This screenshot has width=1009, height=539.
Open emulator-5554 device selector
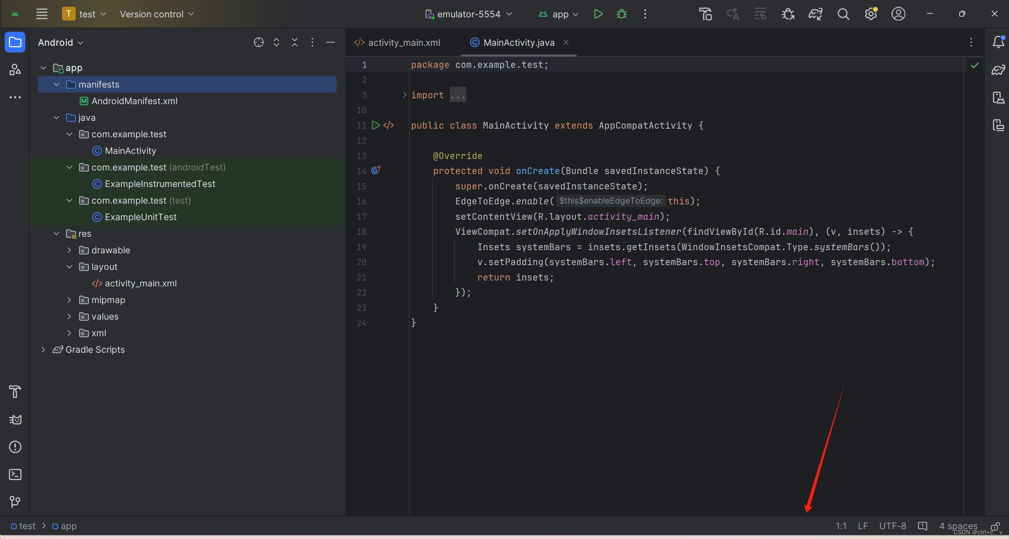click(x=469, y=14)
